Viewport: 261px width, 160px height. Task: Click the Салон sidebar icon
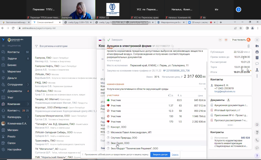[x=3, y=143]
